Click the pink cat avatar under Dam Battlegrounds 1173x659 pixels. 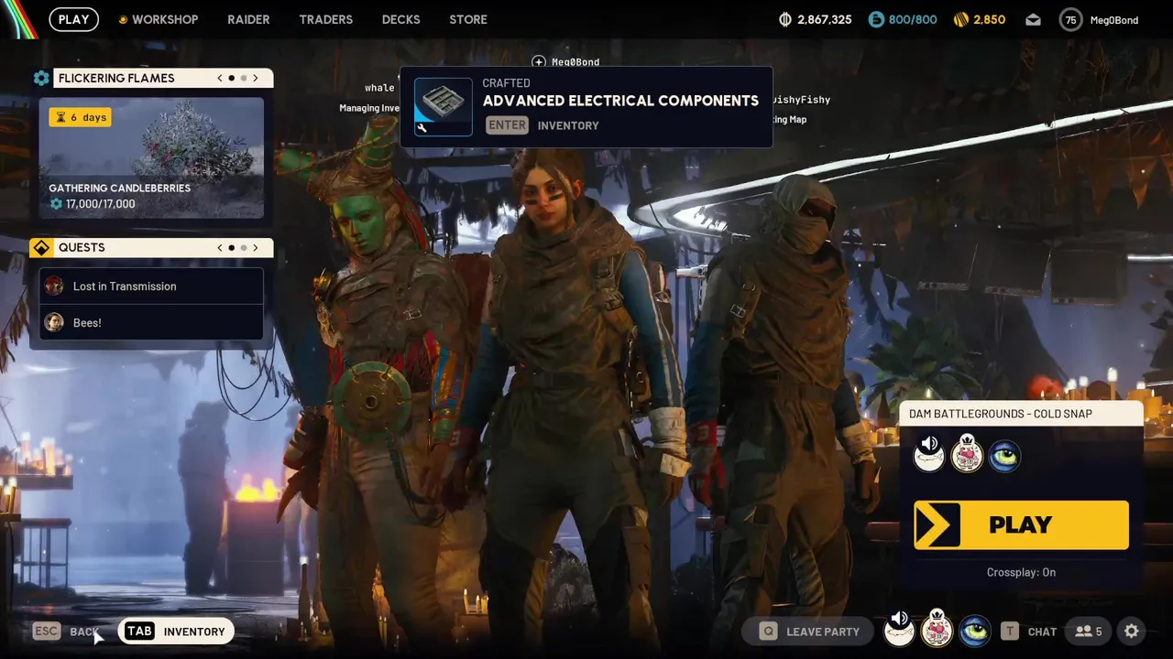point(967,454)
